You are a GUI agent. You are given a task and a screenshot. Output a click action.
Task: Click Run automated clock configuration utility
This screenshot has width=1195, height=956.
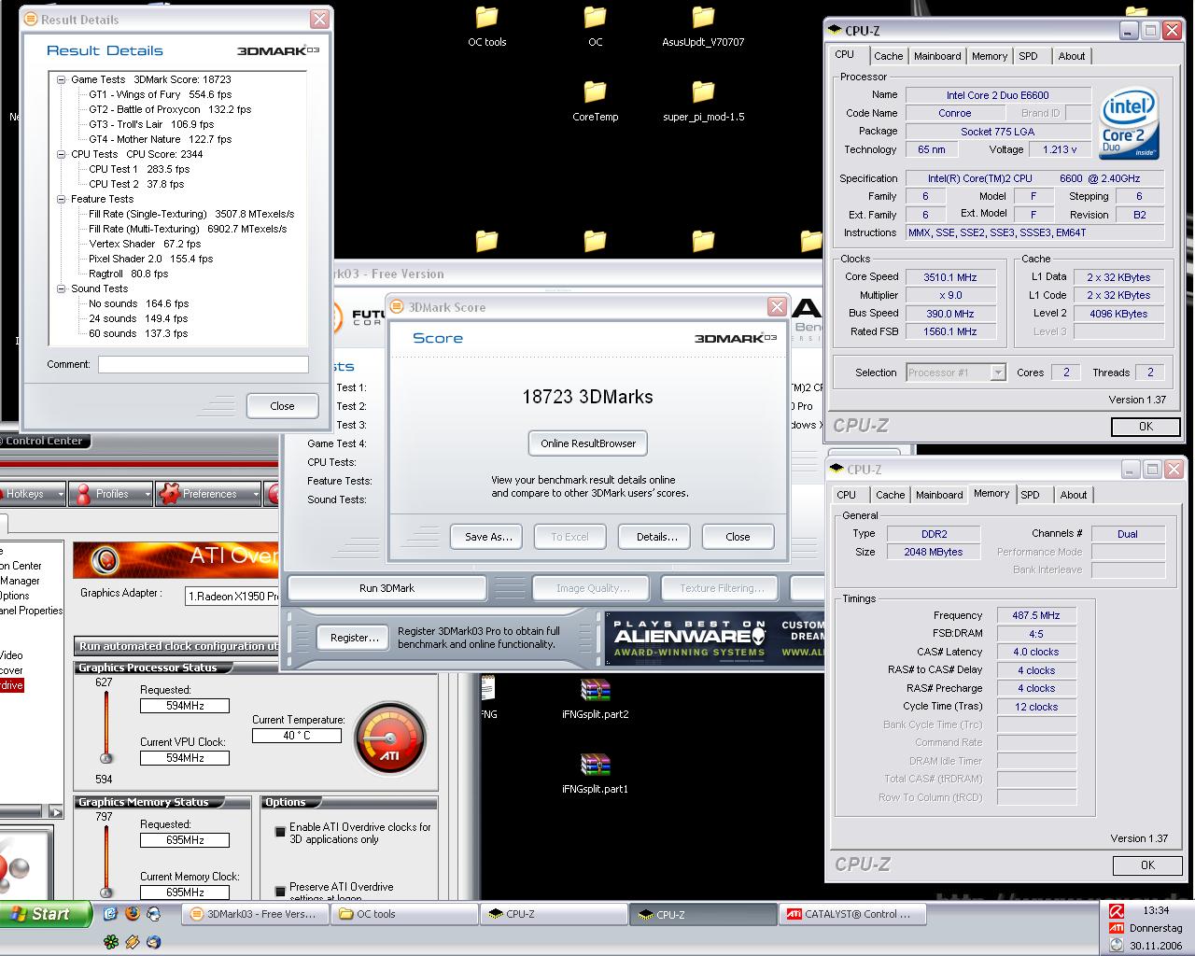pos(177,646)
